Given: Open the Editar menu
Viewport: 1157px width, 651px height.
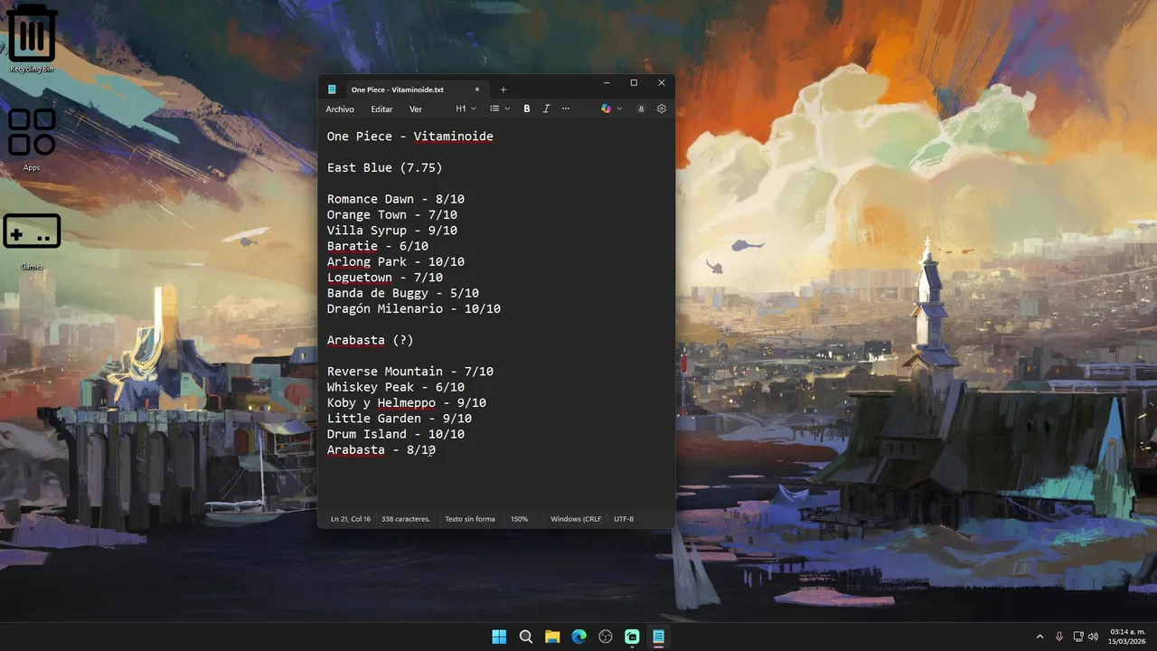Looking at the screenshot, I should click(381, 108).
